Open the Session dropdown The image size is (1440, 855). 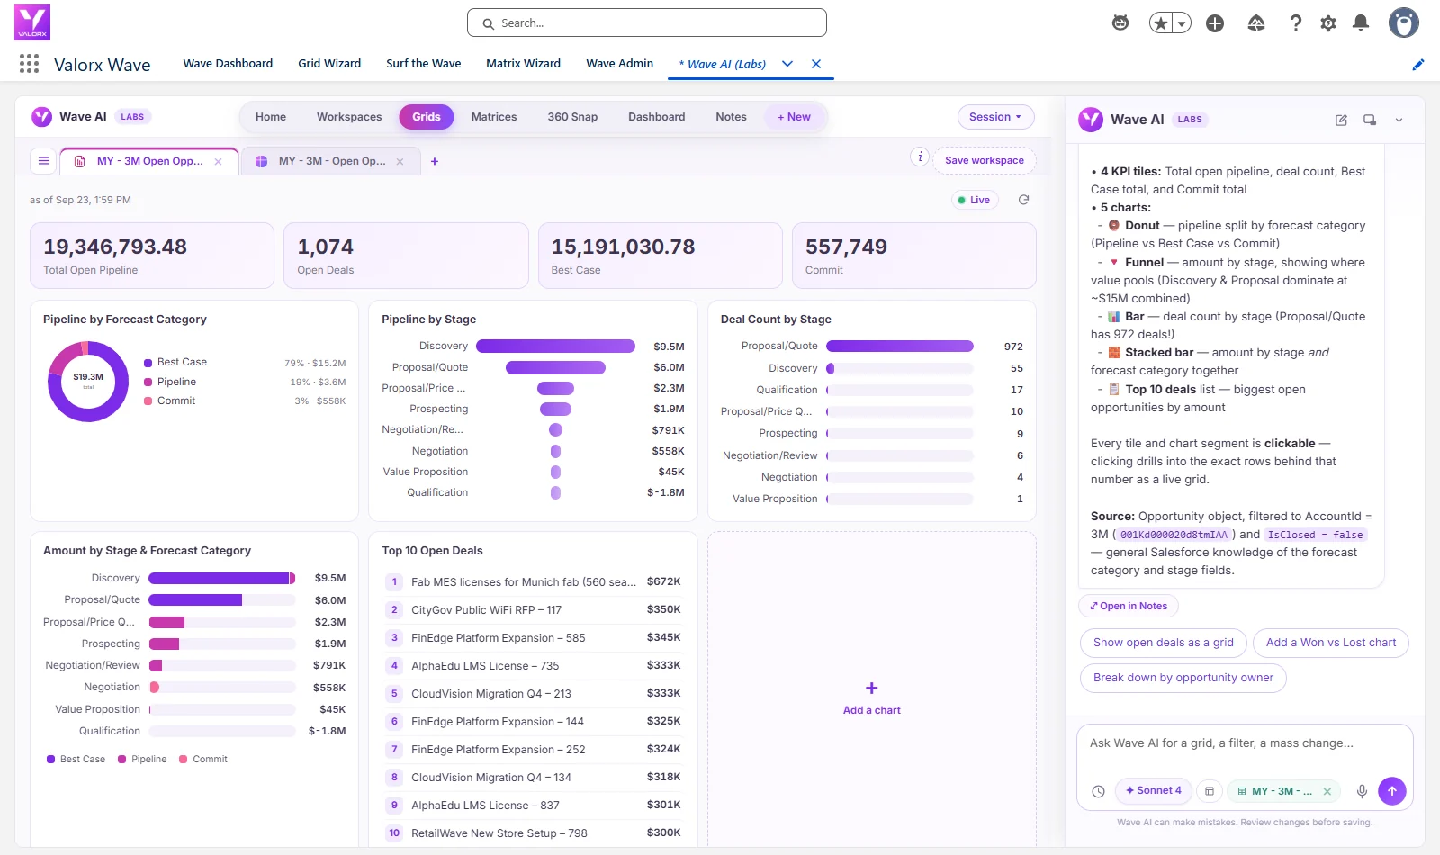point(995,117)
